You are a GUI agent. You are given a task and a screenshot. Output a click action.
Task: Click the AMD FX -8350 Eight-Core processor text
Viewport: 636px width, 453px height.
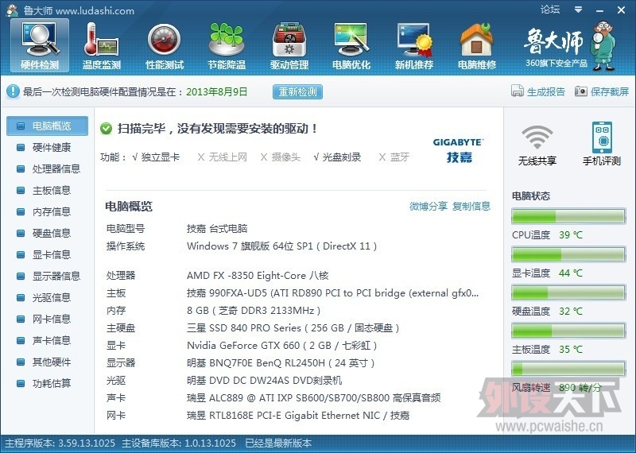[x=258, y=276]
